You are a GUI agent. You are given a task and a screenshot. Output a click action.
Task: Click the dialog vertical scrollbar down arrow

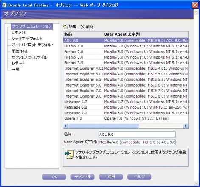pyautogui.click(x=196, y=183)
